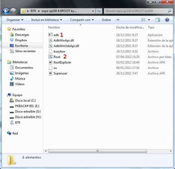
Task: Select the AdbWinUsbApi.dll file icon
Action: coord(50,46)
